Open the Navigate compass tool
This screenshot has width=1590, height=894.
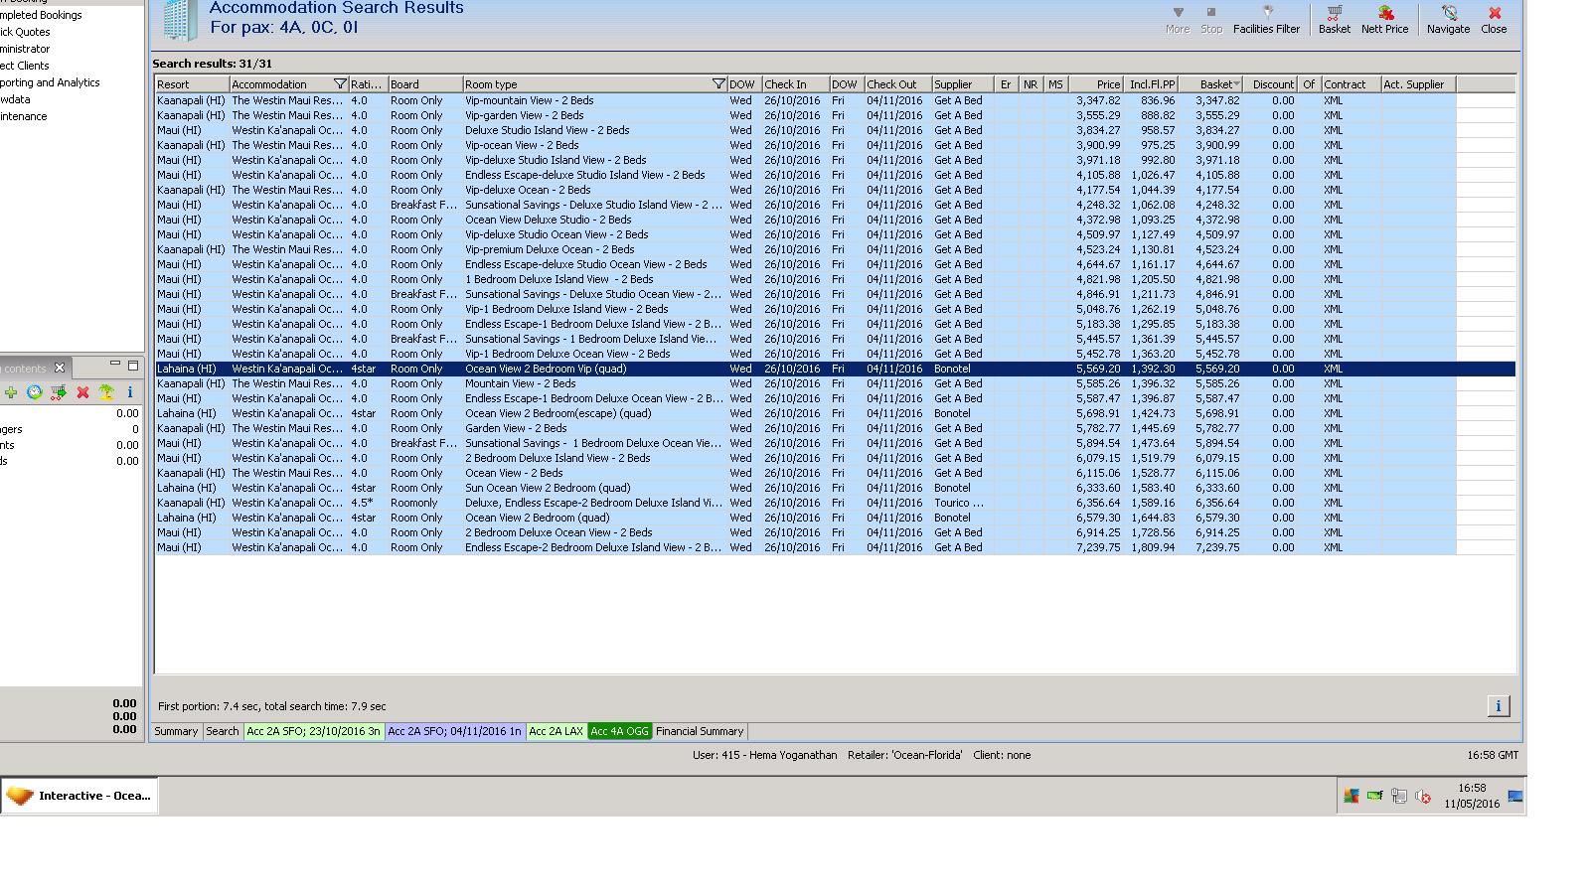coord(1448,19)
